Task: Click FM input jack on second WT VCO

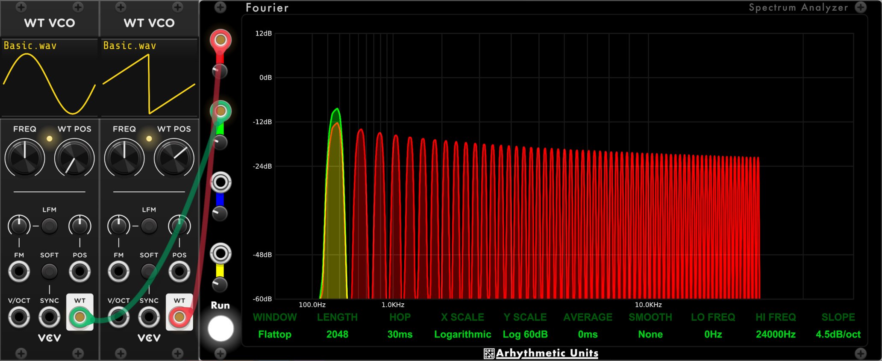Action: coord(119,271)
